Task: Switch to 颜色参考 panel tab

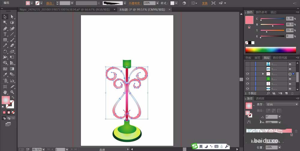Action: tap(261, 12)
